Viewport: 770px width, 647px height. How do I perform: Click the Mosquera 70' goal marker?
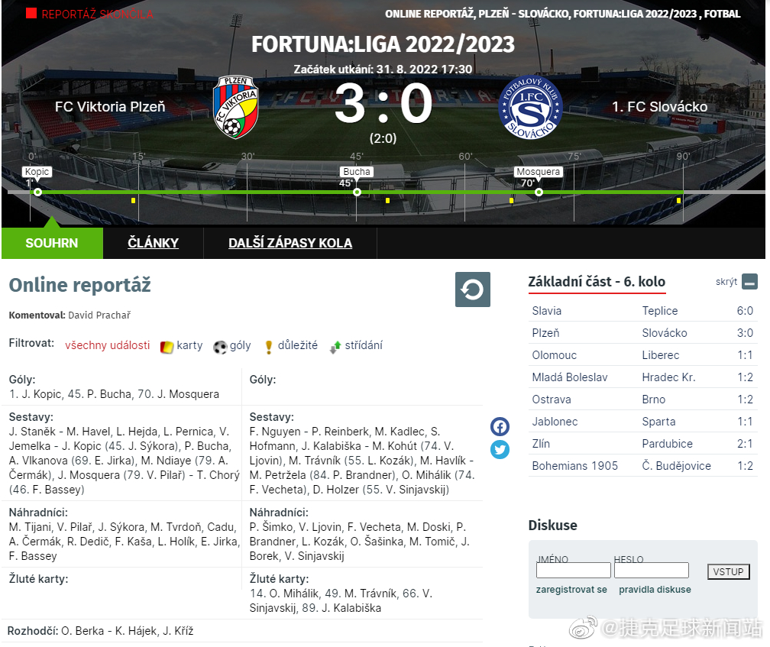(x=539, y=192)
